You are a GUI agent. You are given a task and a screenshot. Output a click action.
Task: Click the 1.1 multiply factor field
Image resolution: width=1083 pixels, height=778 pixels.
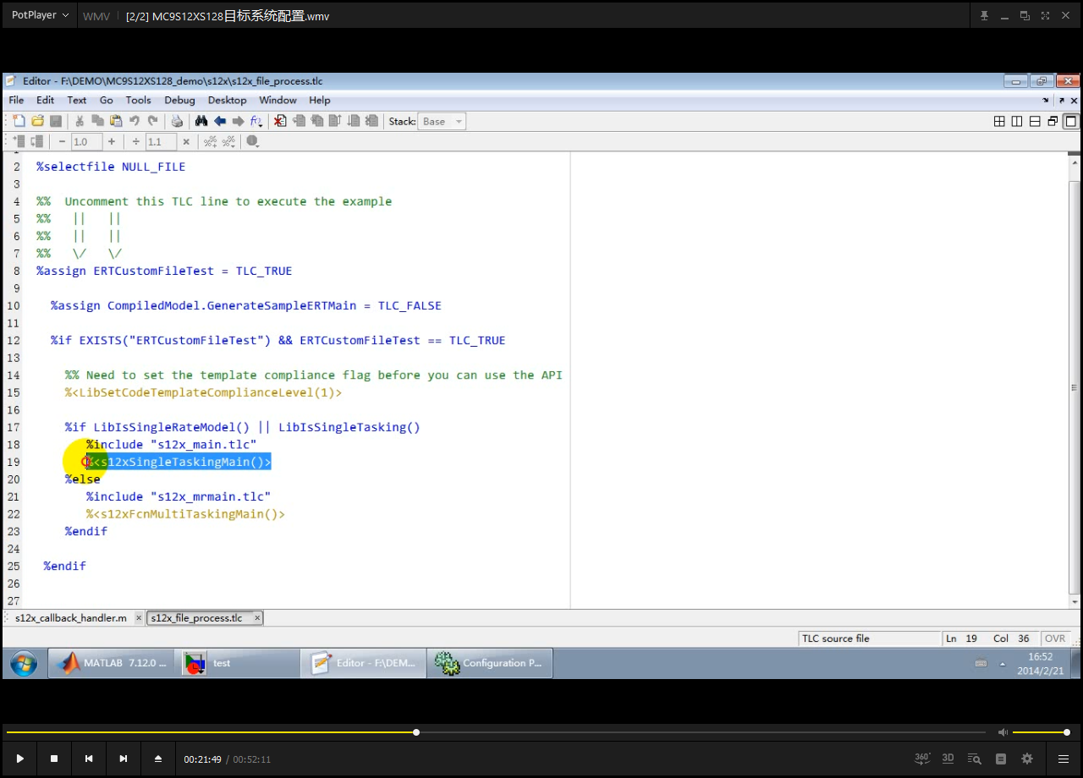click(x=161, y=142)
